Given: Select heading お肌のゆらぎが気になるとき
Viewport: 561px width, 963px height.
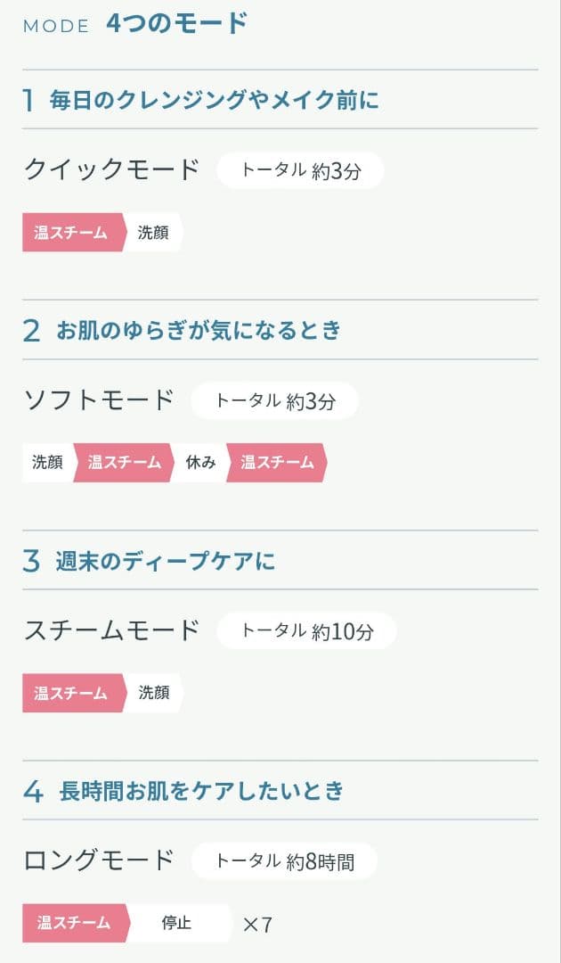Looking at the screenshot, I should (x=199, y=330).
